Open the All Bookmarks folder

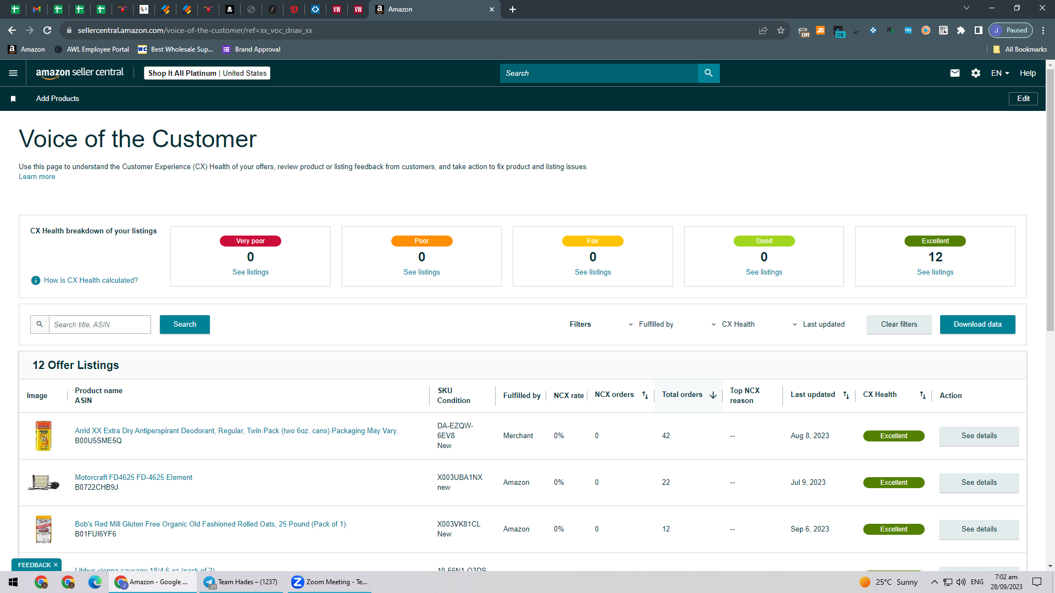(1020, 49)
